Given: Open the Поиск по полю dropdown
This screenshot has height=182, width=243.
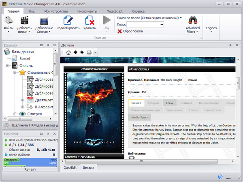Looking at the screenshot, I should coord(180,18).
